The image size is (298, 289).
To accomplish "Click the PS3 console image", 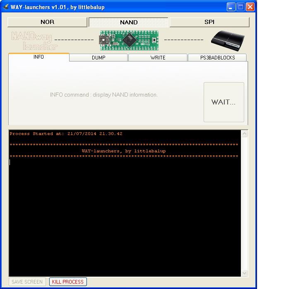I will 225,40.
